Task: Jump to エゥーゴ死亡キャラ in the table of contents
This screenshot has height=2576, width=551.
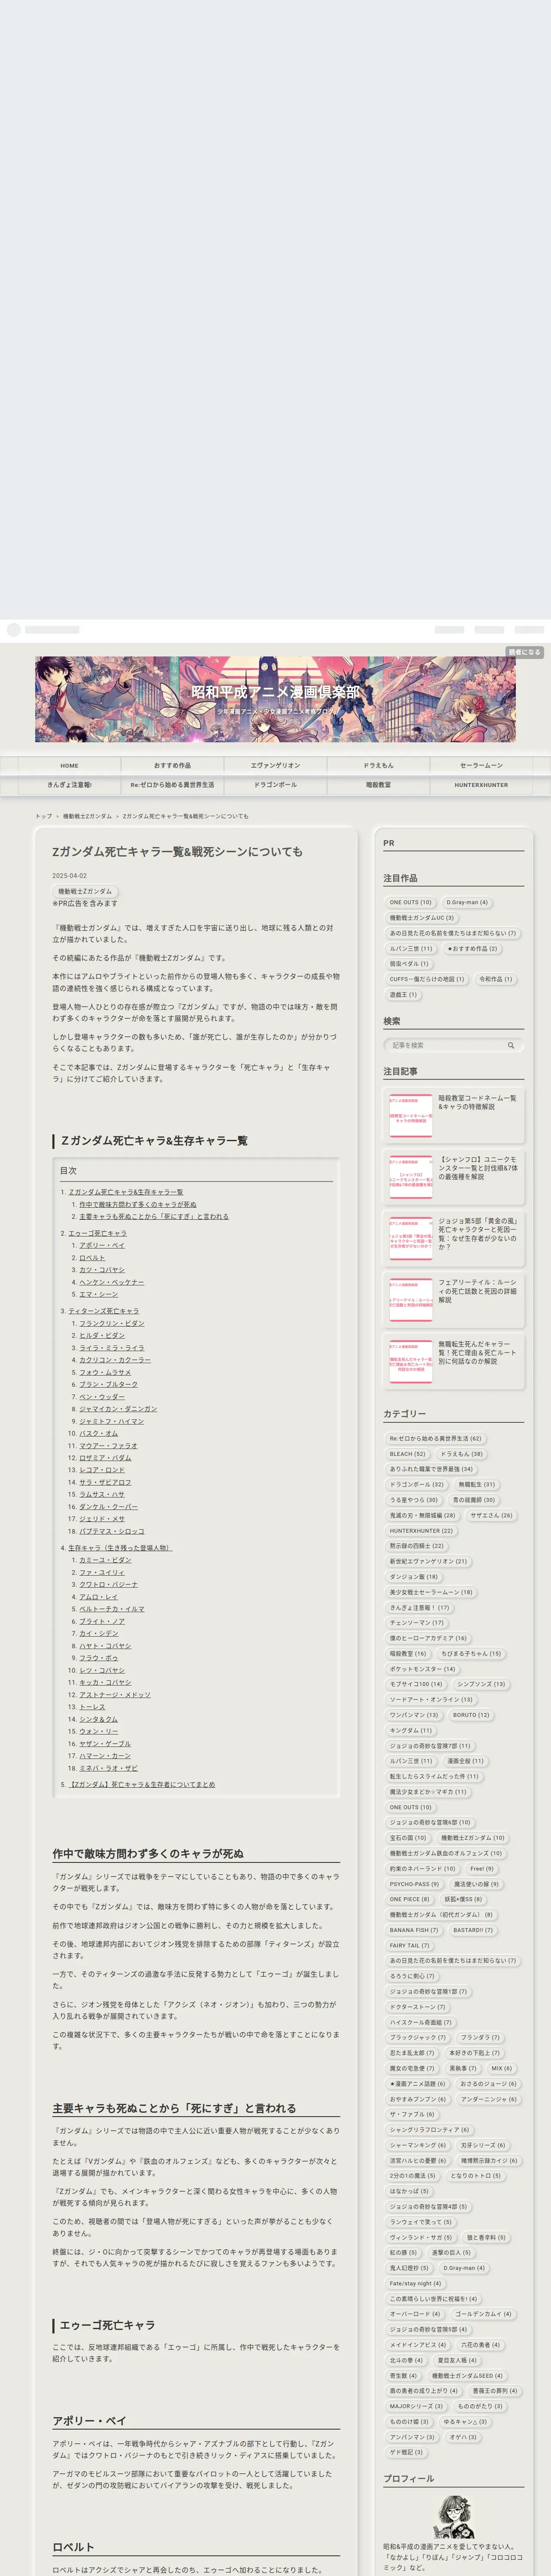Action: [x=97, y=1233]
